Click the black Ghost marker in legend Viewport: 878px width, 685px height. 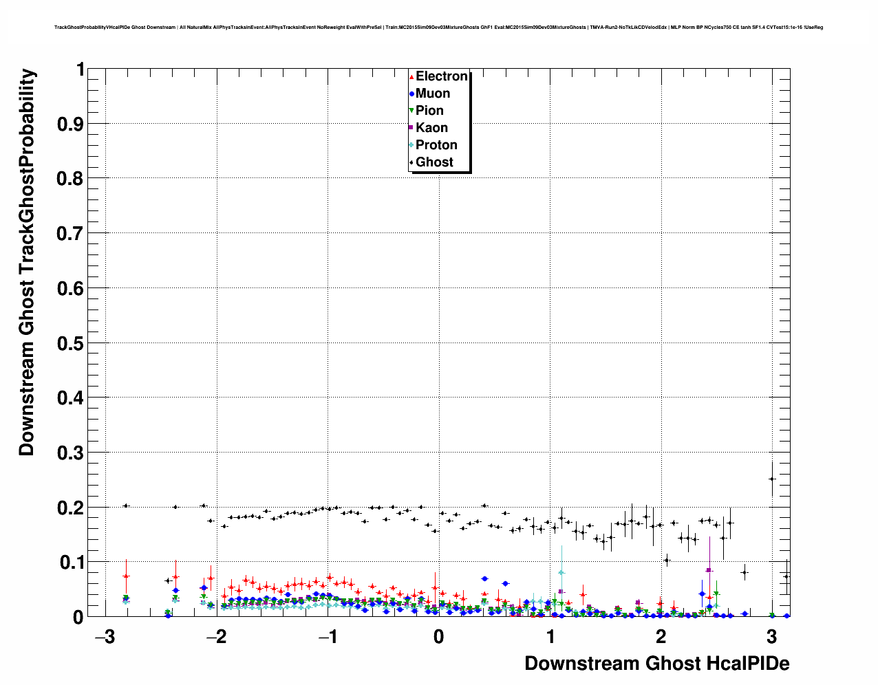(411, 162)
